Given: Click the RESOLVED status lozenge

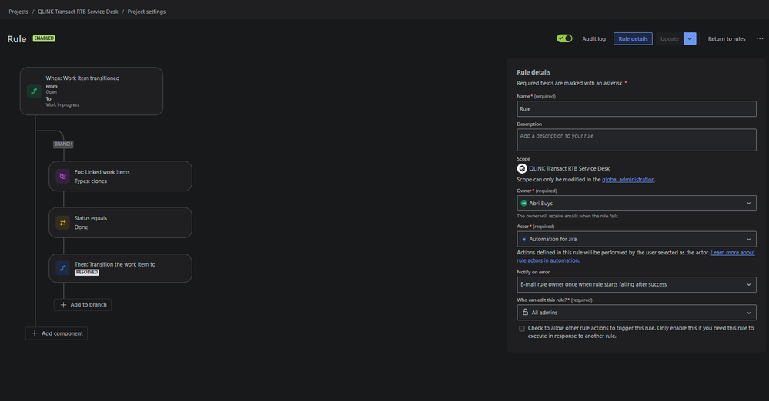Looking at the screenshot, I should click(x=87, y=272).
